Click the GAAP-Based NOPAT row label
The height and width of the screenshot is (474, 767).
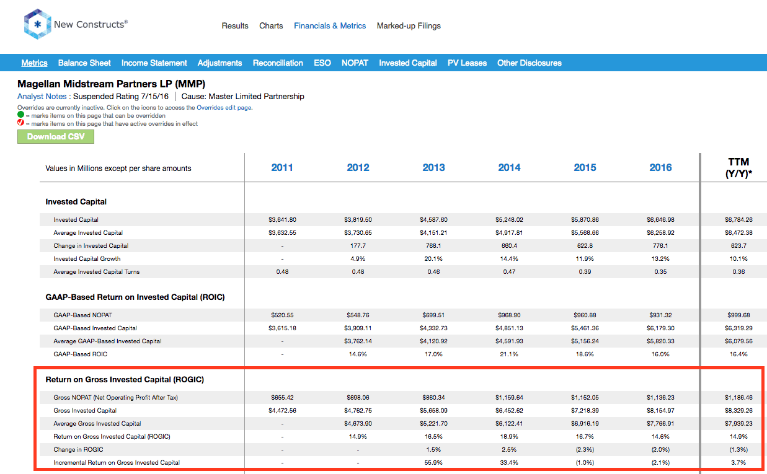click(x=82, y=315)
